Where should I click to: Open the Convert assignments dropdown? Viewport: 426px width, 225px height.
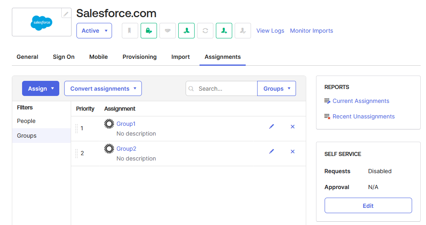coord(103,89)
